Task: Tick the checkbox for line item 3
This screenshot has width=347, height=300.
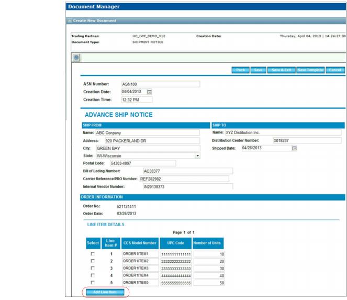Action: (x=93, y=268)
